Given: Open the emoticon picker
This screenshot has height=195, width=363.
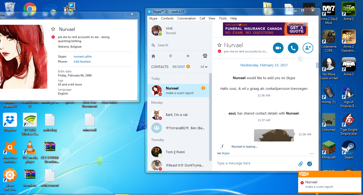Looking at the screenshot, I should 309,164.
